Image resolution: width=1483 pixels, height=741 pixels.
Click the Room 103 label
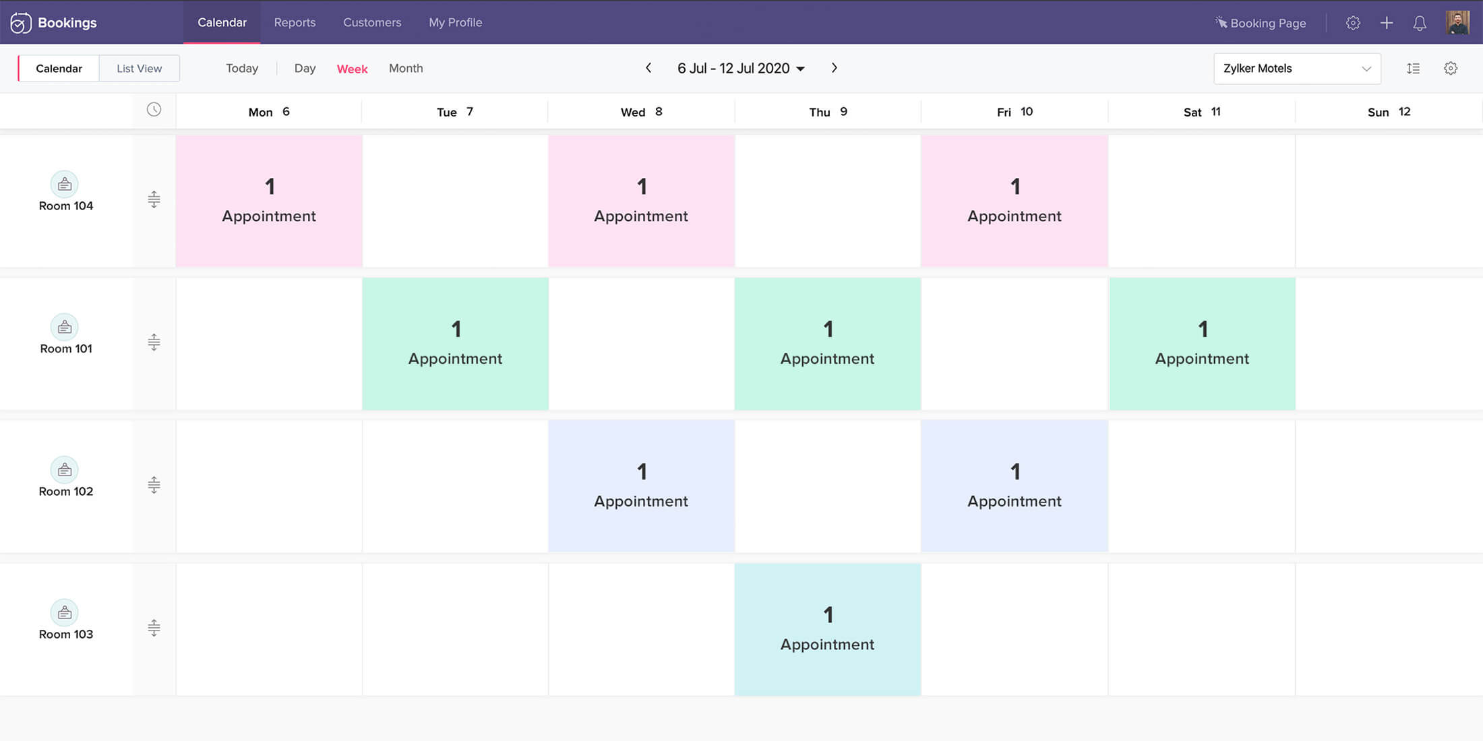coord(66,634)
